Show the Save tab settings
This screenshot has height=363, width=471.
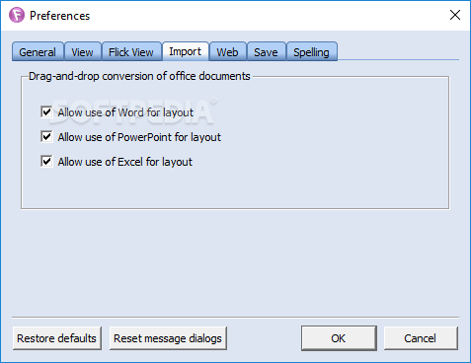[266, 52]
